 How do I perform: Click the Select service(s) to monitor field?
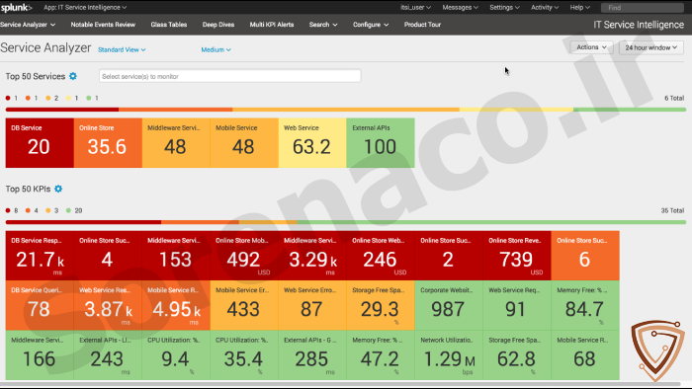[x=230, y=76]
